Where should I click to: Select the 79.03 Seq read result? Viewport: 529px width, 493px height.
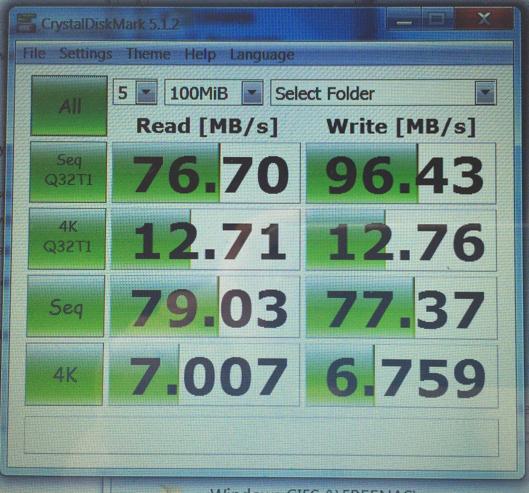pyautogui.click(x=205, y=307)
